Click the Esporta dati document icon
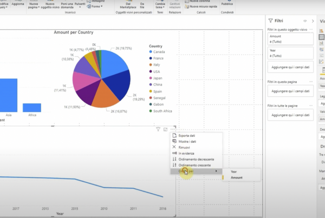 pyautogui.click(x=174, y=135)
